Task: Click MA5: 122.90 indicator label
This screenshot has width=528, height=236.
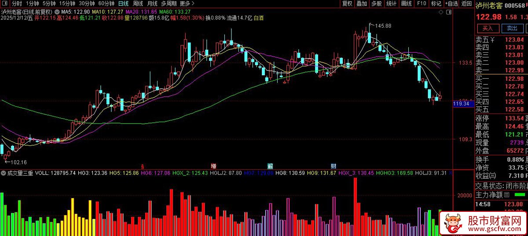Action: coord(76,11)
